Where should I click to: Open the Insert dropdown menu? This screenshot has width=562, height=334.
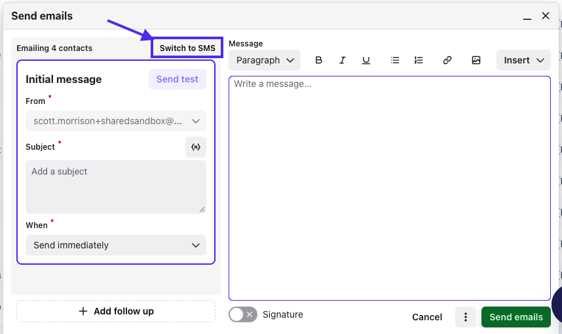(x=523, y=60)
